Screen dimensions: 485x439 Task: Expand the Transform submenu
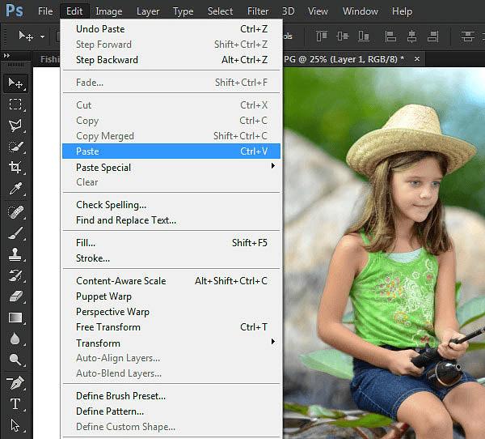(x=273, y=341)
